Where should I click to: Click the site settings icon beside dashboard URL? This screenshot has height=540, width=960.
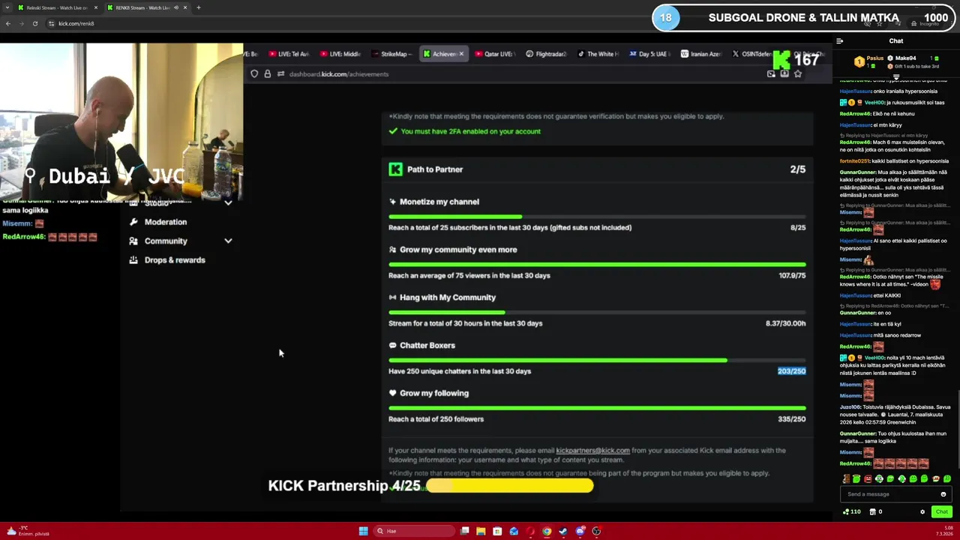coord(280,73)
